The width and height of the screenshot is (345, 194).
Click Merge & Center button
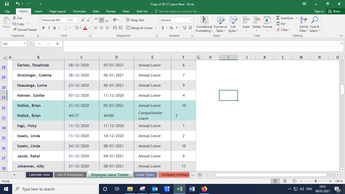139,28
